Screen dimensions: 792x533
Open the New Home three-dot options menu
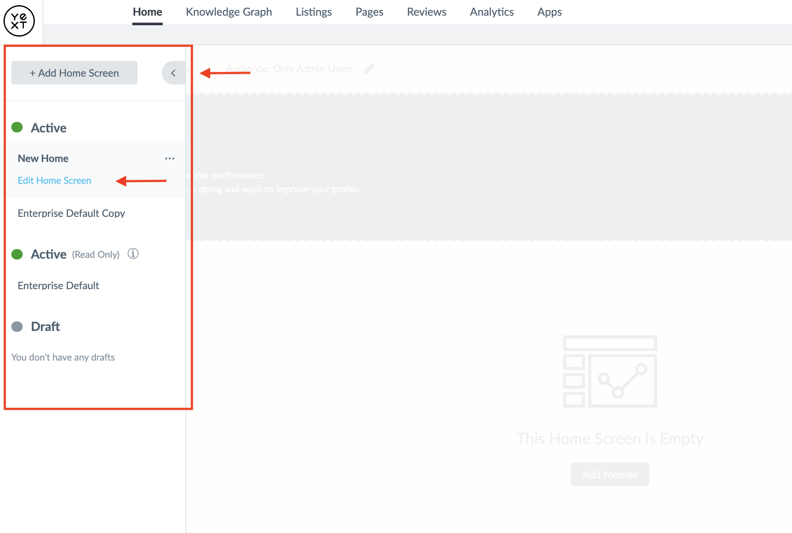[170, 159]
